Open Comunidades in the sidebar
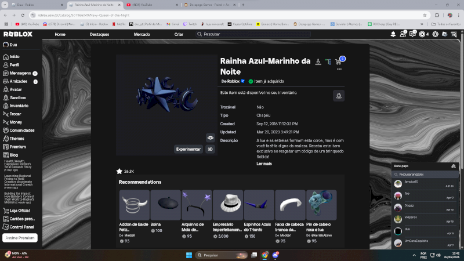This screenshot has height=261, width=464. [19, 130]
